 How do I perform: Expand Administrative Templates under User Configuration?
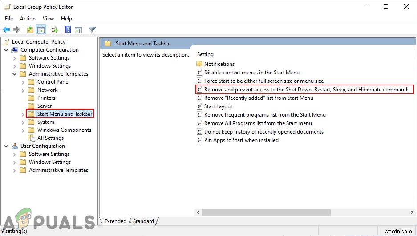tap(15, 170)
